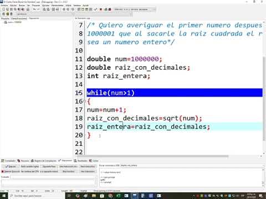Click the green icon in second toolbar row
This screenshot has height=199, width=266.
click(x=7, y=14)
